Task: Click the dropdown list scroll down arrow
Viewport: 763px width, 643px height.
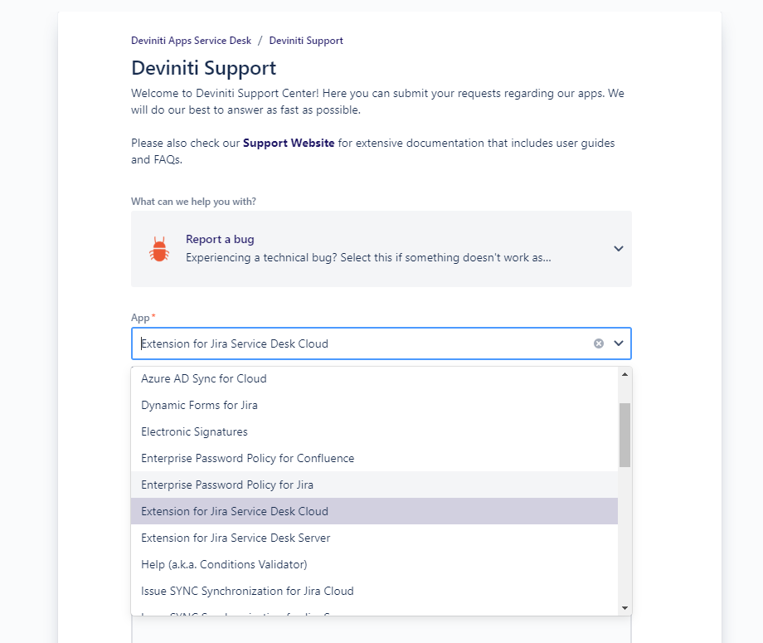Action: (624, 608)
